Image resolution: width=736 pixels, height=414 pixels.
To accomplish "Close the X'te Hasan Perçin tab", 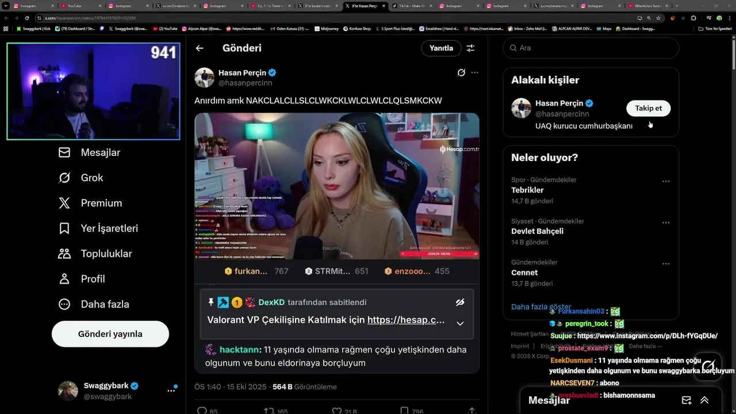I will 384,6.
